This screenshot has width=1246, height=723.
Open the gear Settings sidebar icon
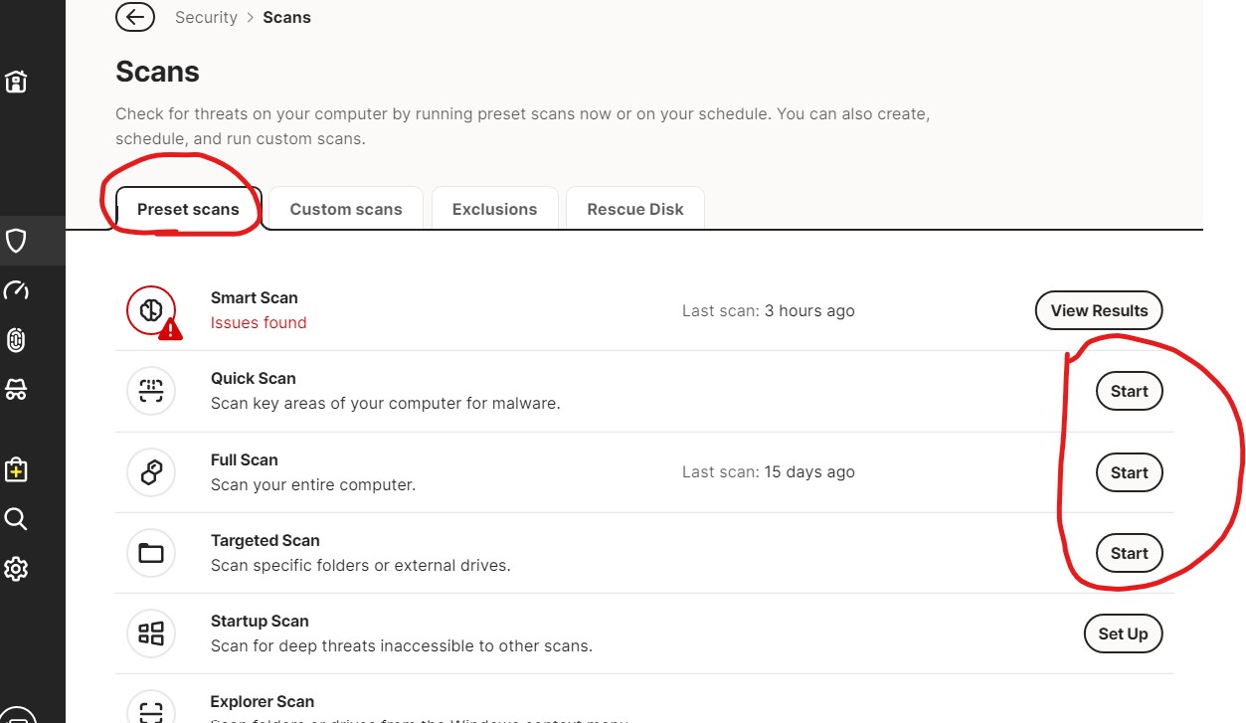coord(16,569)
